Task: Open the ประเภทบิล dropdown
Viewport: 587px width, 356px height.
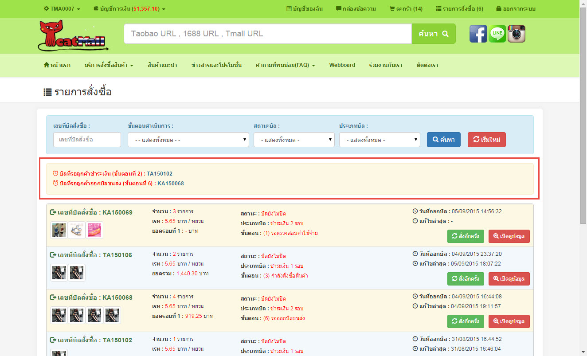Action: [x=380, y=140]
